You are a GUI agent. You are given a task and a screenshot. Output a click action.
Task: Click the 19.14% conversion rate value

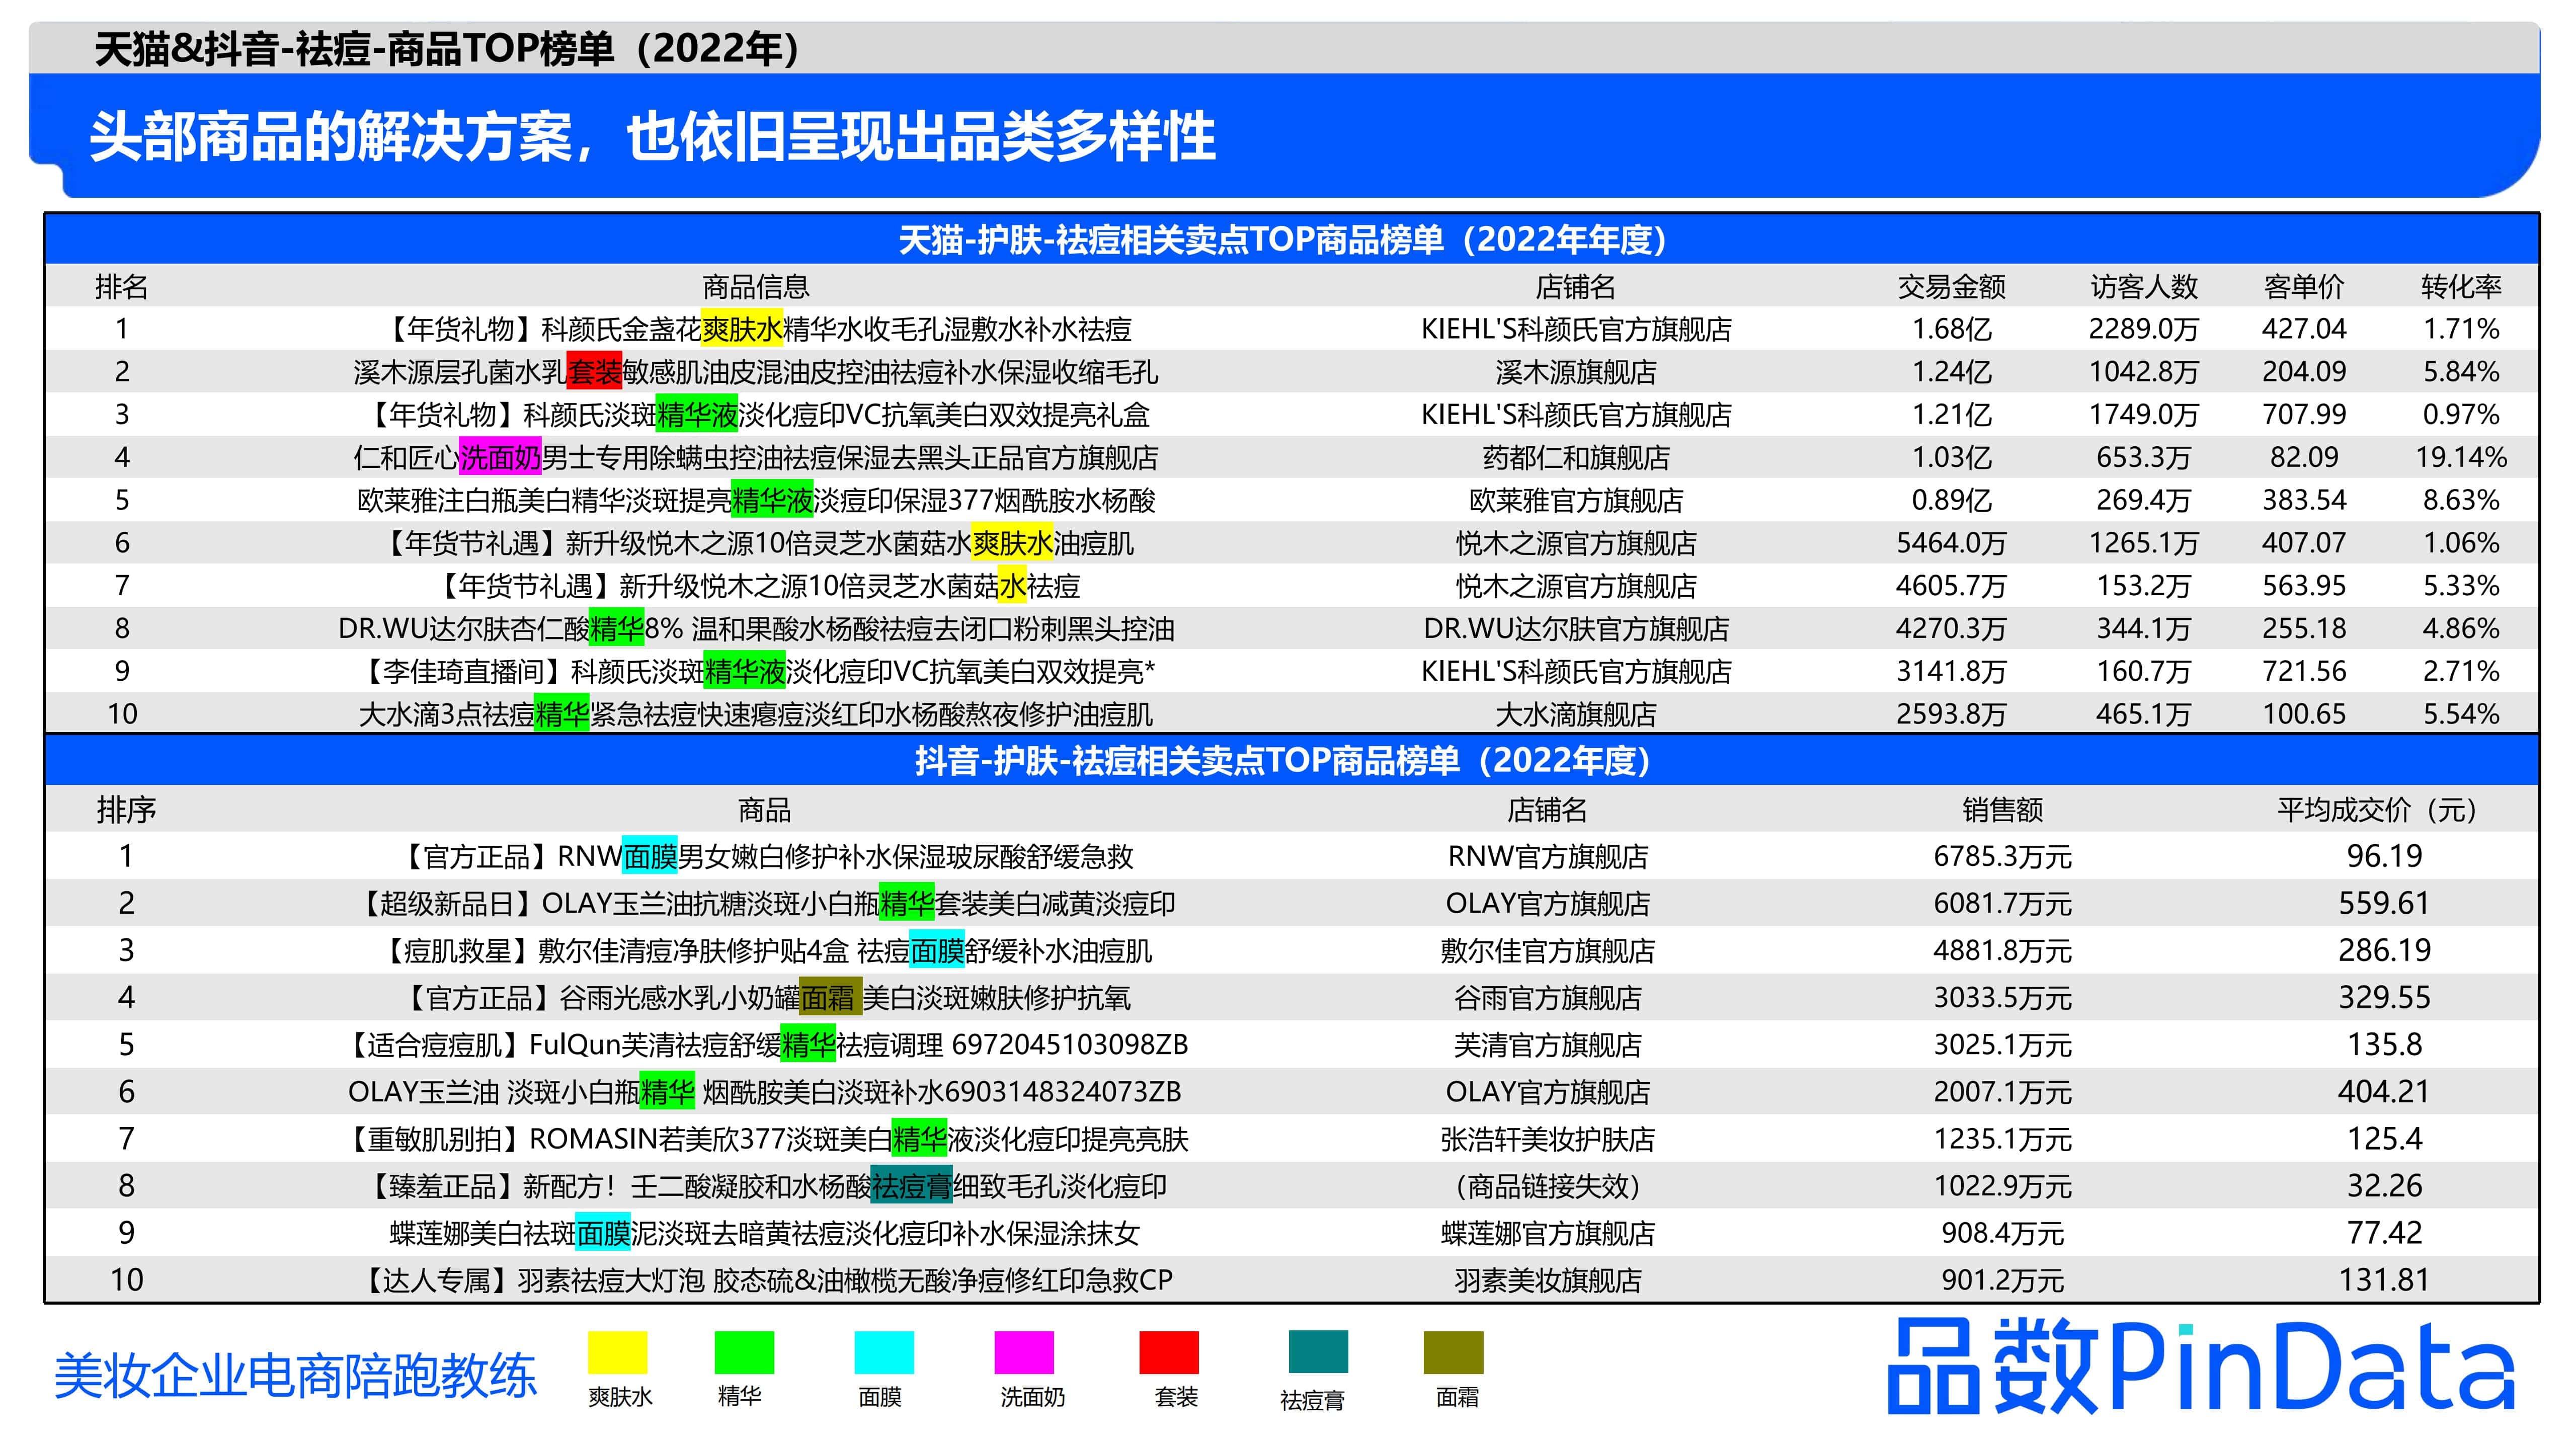click(x=2461, y=457)
